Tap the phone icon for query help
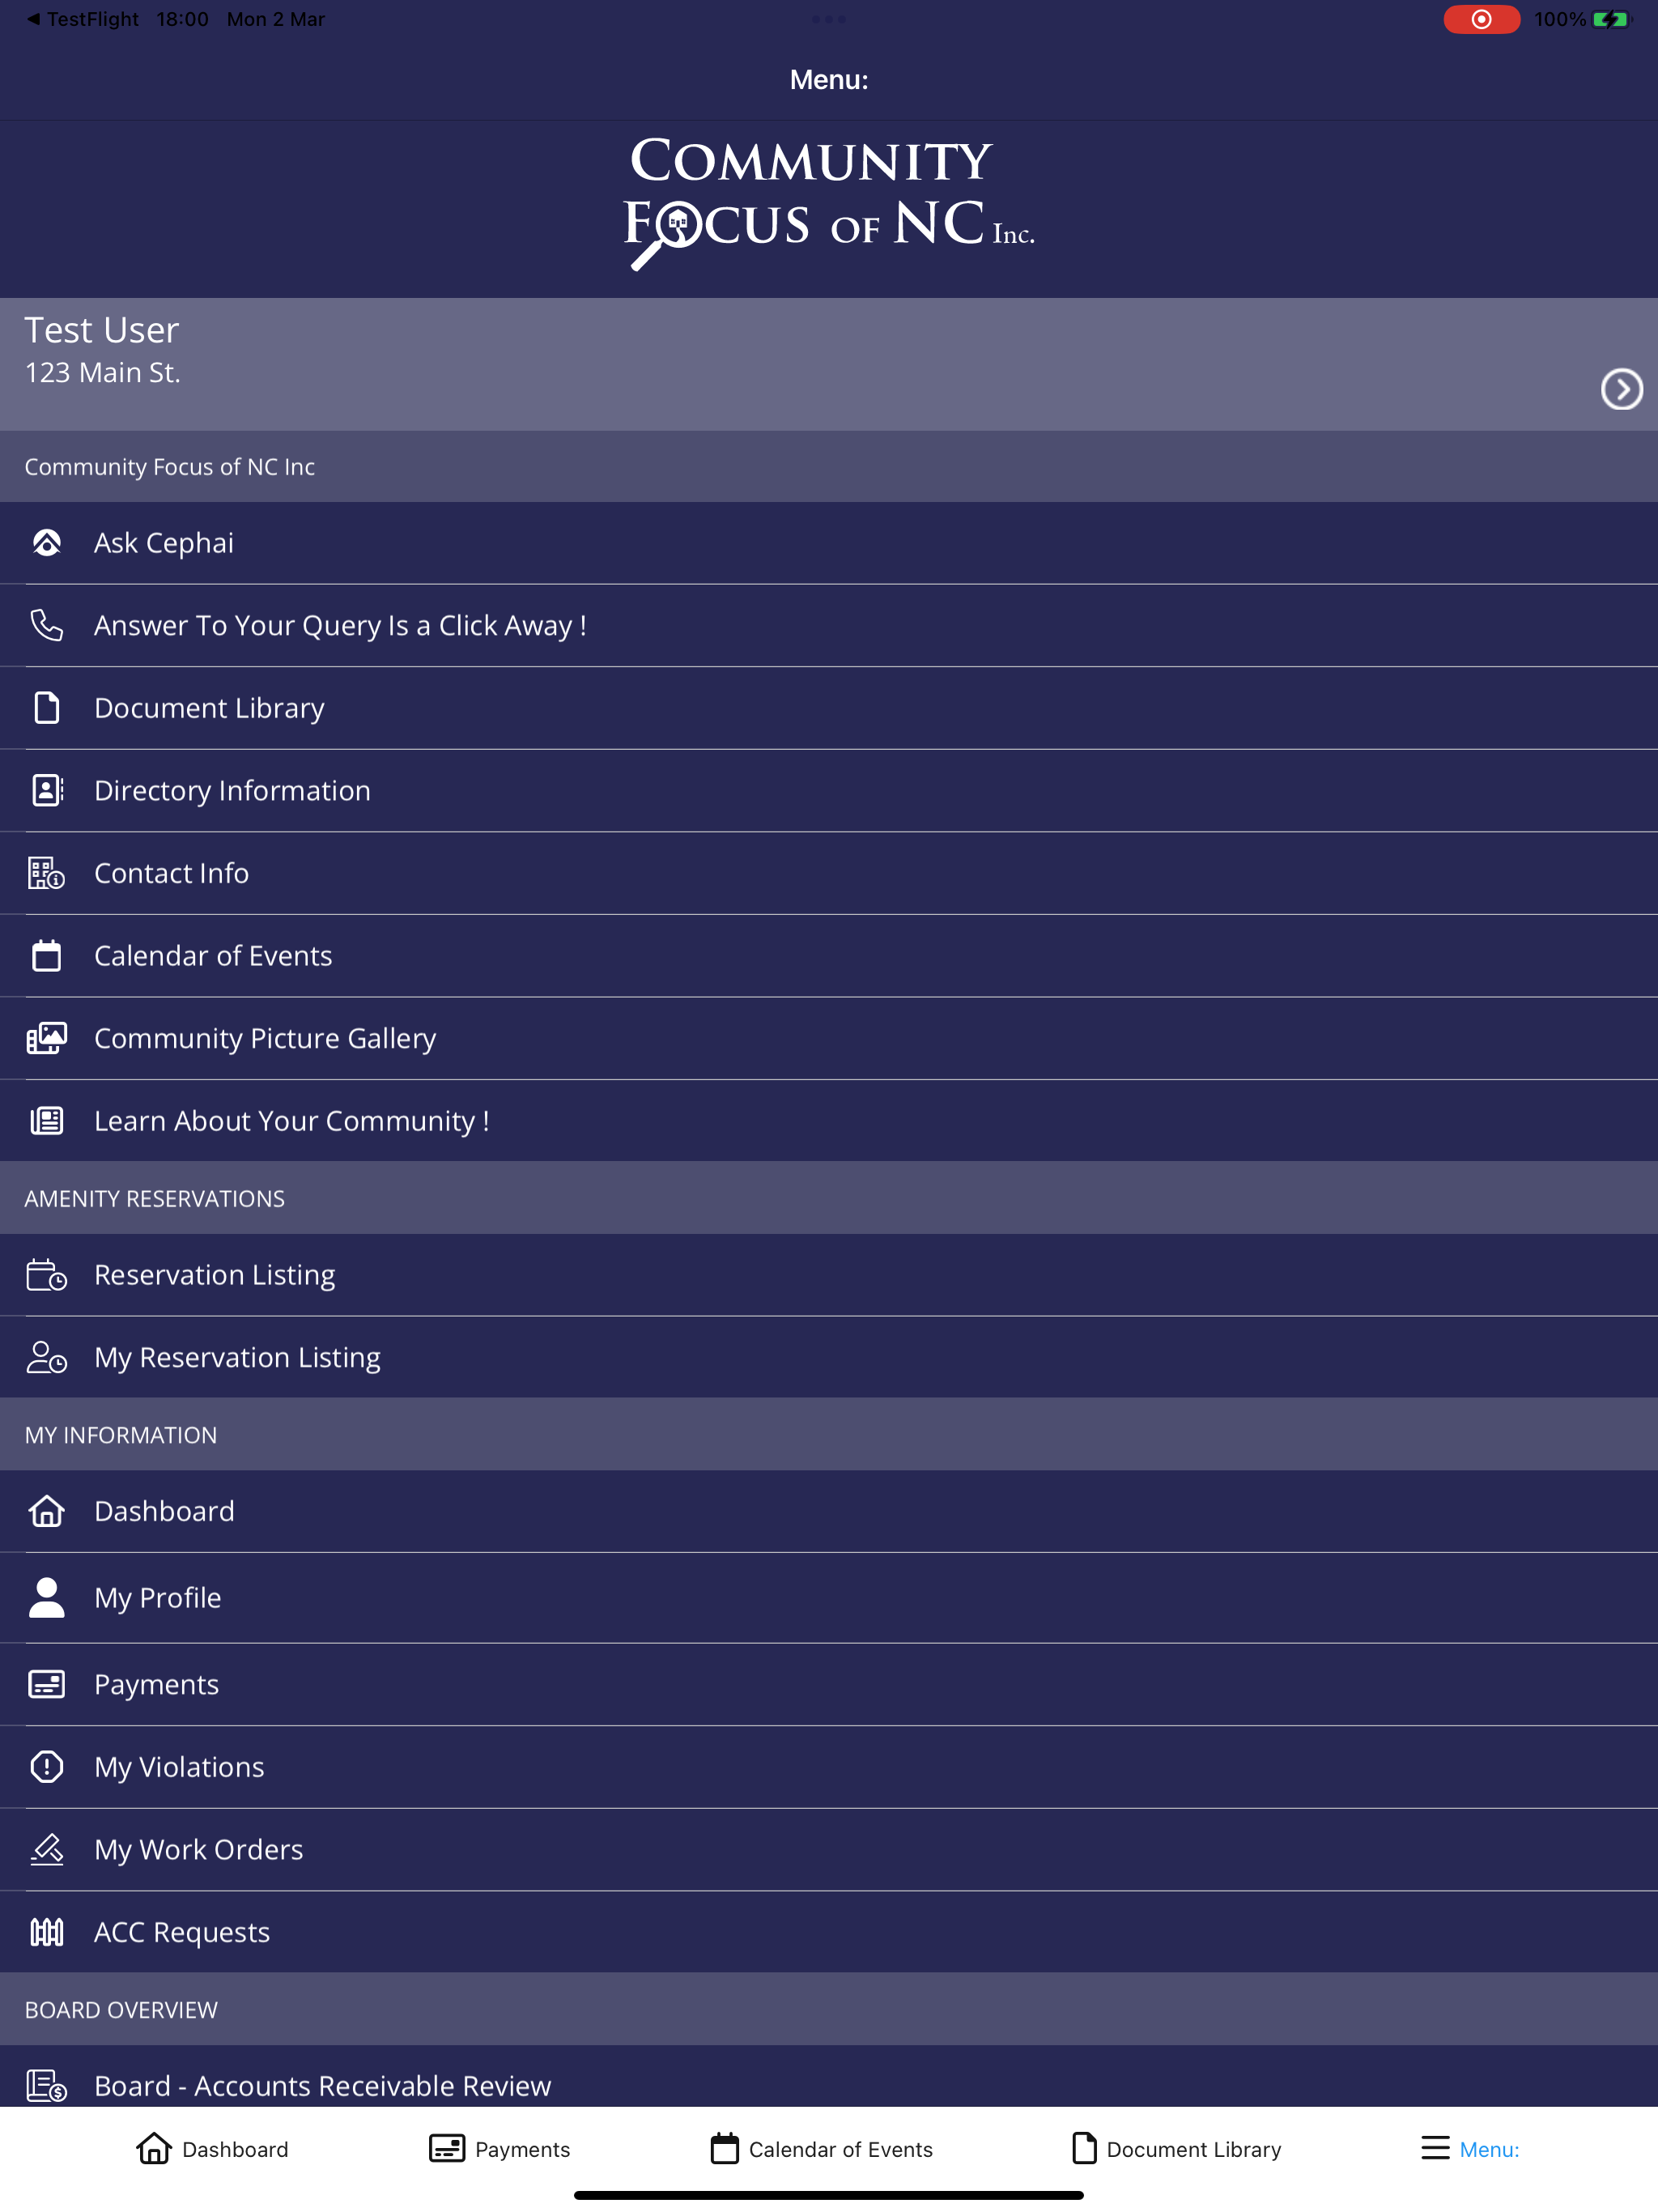This screenshot has width=1658, height=2212. coord(47,625)
